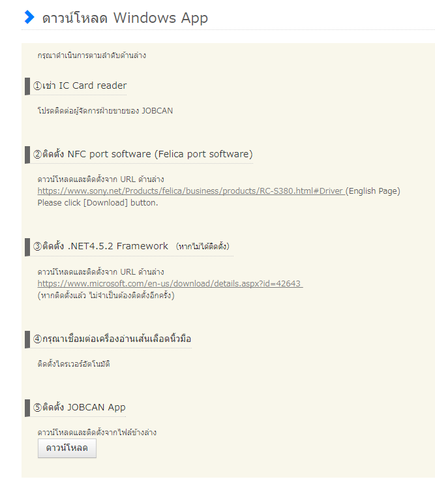Select the step ② 'ติดตั้ง NFC port software' heading
Viewport: 435px width, 492px height.
click(x=143, y=155)
